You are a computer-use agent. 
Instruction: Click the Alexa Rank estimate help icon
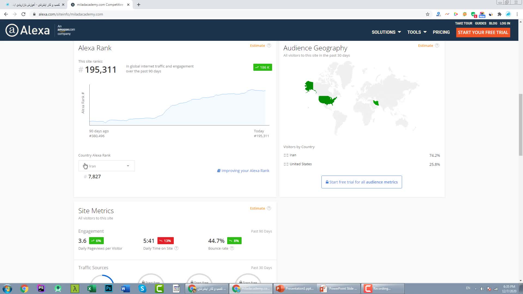(269, 45)
